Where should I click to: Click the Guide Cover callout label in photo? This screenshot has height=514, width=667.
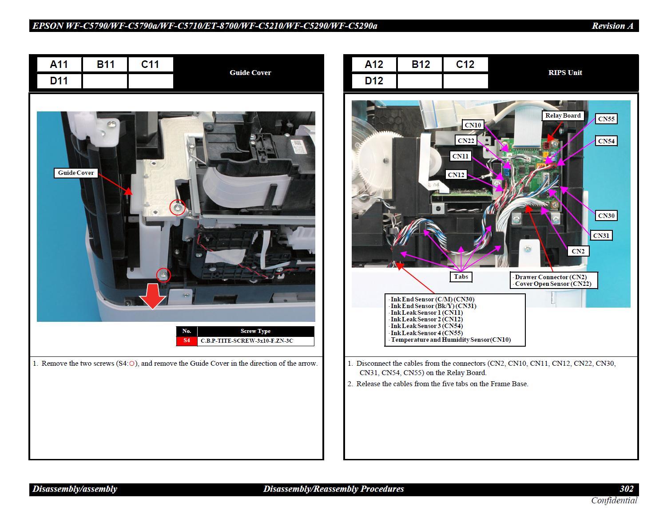pos(76,173)
